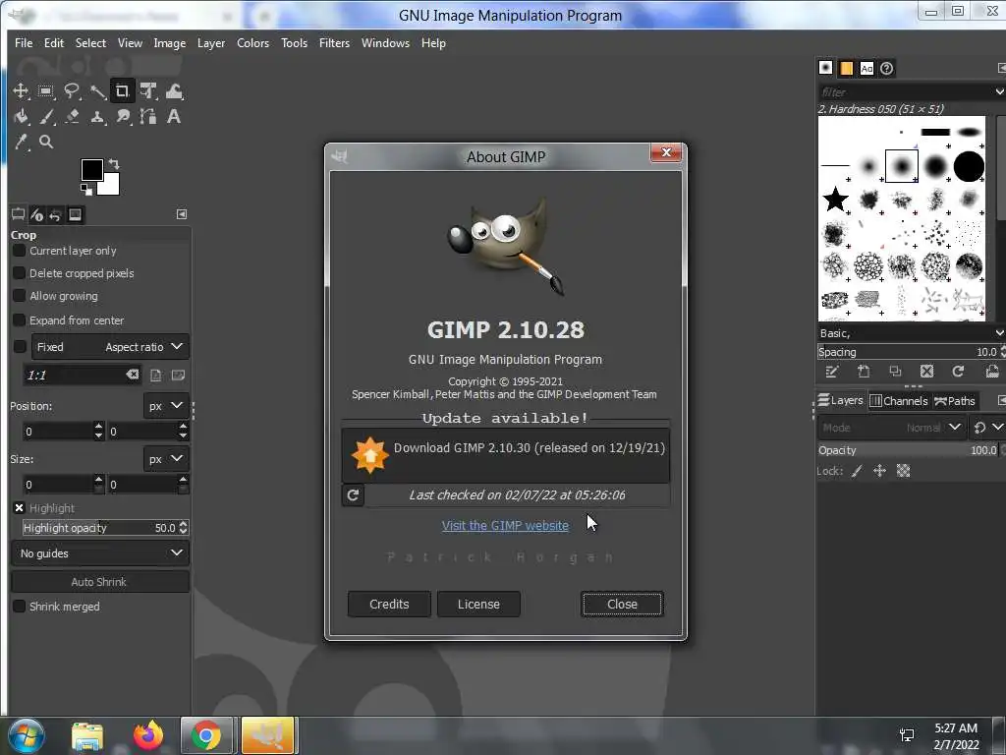Reset colors to black and white
Image resolution: width=1006 pixels, height=755 pixels.
point(86,189)
